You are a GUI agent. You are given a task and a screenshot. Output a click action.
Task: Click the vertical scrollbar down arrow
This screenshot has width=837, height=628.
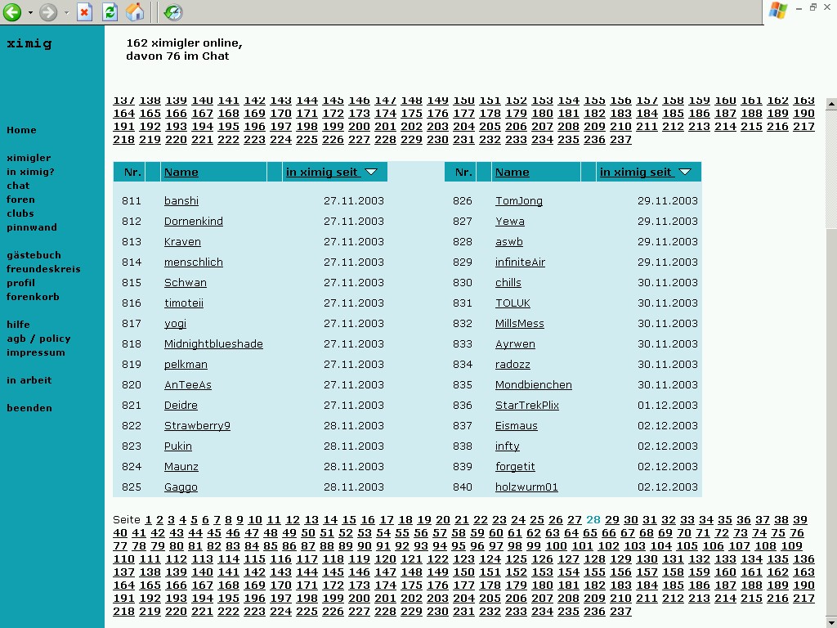[831, 622]
